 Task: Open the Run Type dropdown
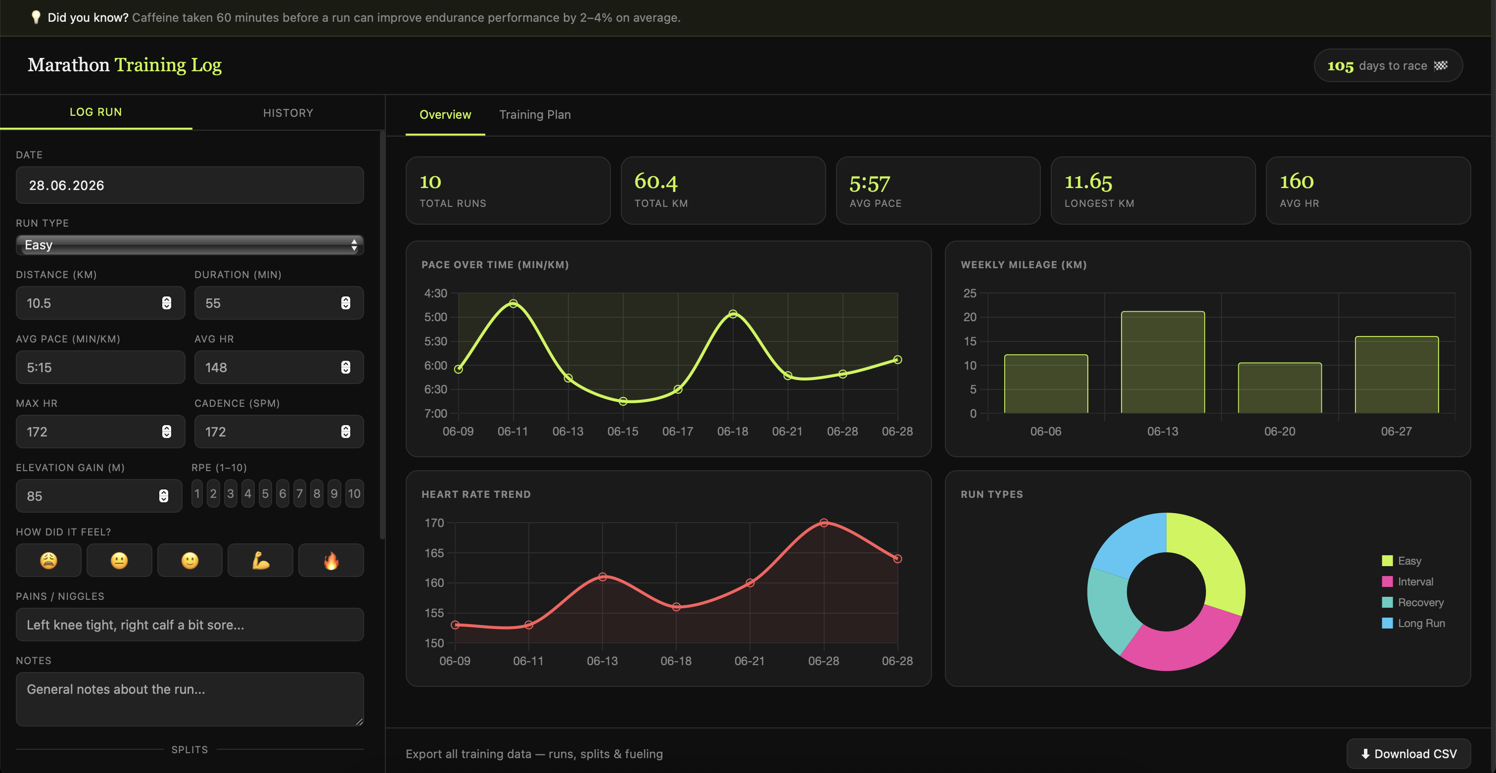point(190,245)
